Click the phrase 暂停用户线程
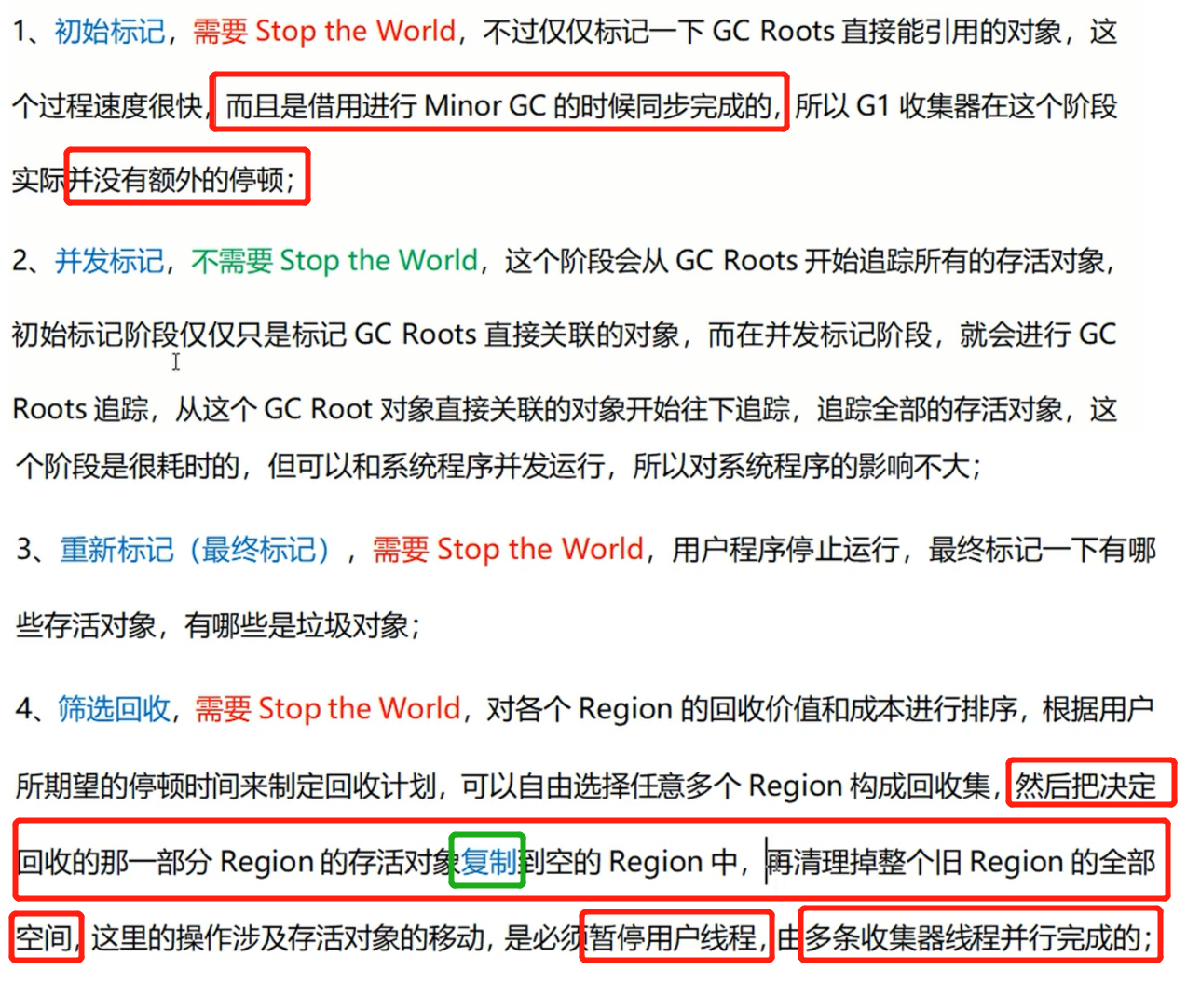 (x=672, y=937)
